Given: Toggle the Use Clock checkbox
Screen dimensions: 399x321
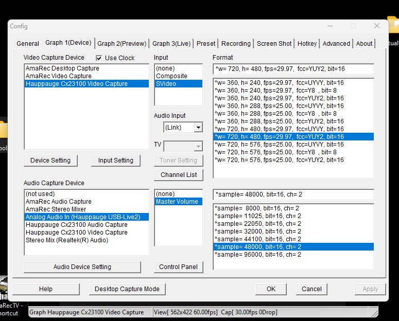Looking at the screenshot, I should pos(99,58).
